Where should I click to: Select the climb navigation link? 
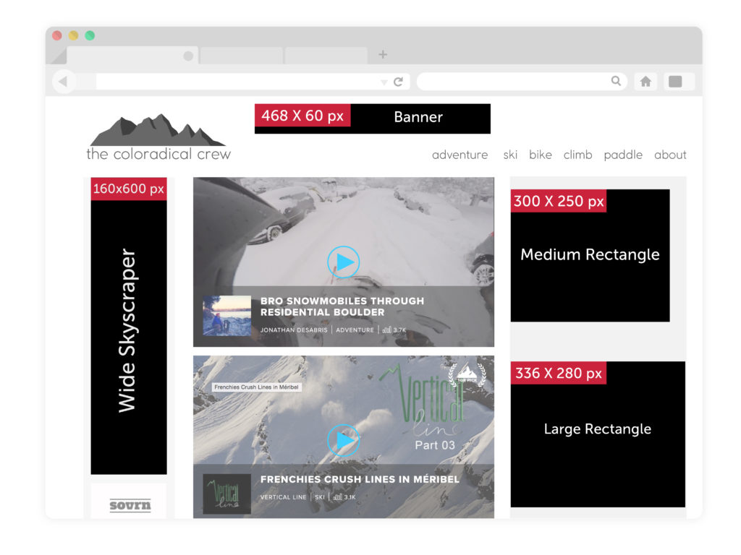click(577, 155)
